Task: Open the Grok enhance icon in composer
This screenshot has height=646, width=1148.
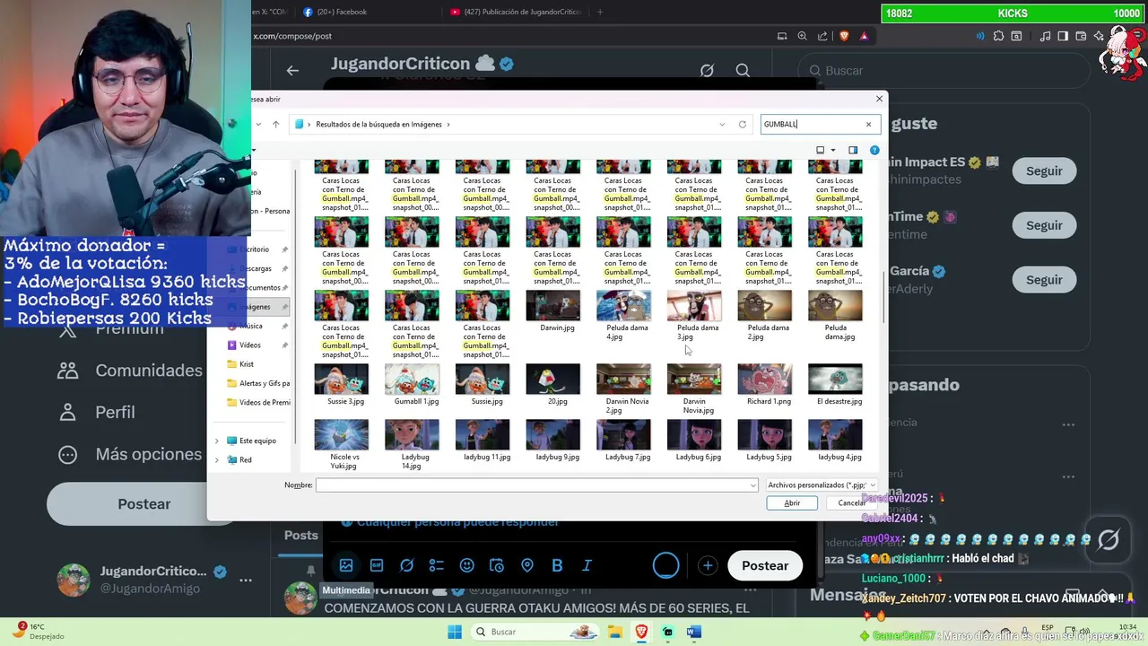Action: [x=406, y=565]
